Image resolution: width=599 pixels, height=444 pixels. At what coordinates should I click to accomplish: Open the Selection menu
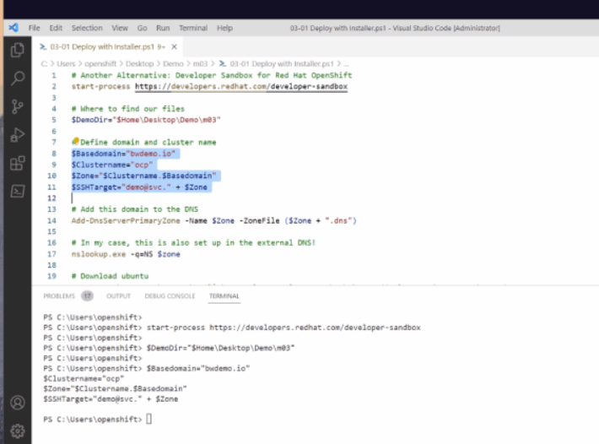point(87,28)
